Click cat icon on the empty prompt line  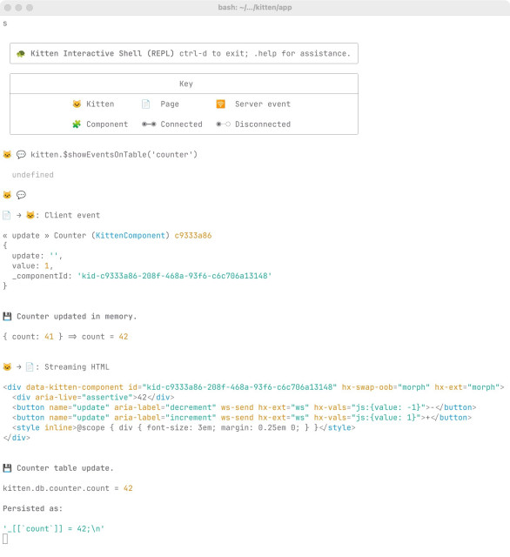(7, 195)
